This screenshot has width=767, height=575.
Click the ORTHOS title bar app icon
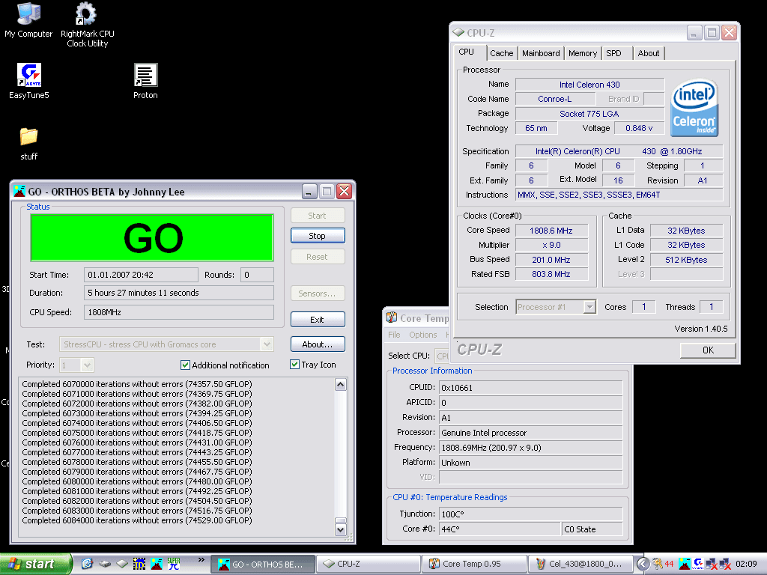(x=19, y=191)
